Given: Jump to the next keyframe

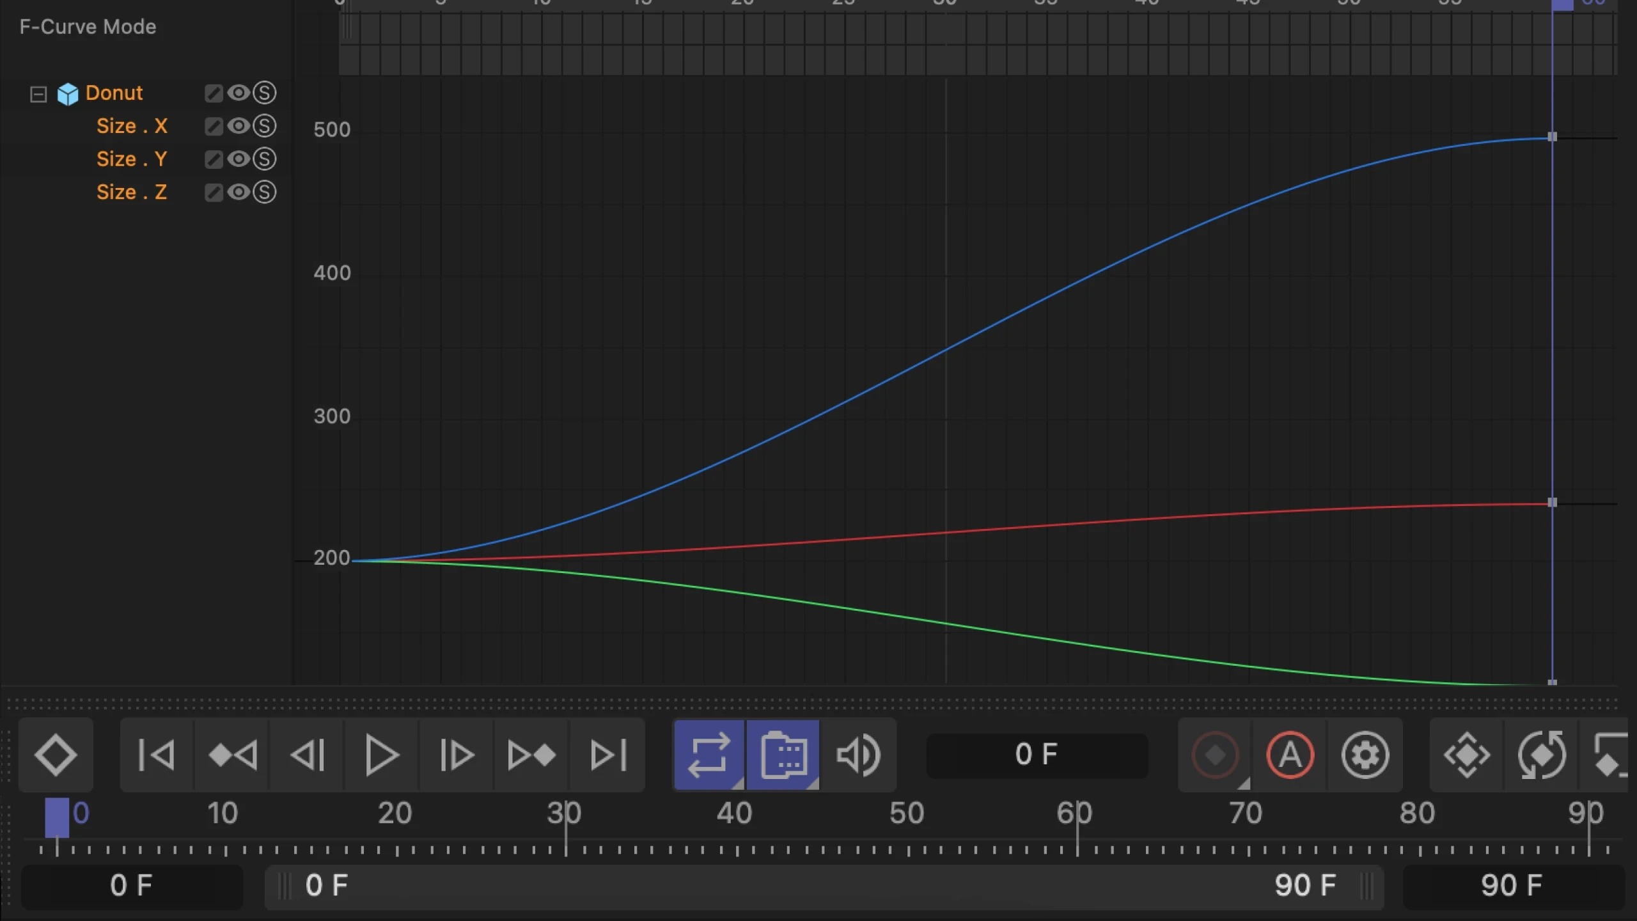Looking at the screenshot, I should tap(531, 755).
